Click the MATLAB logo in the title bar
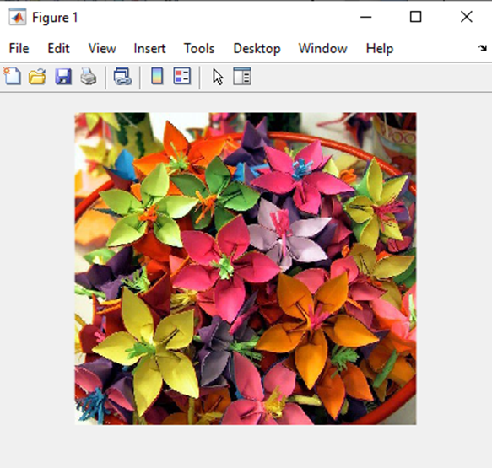492x468 pixels. click(x=18, y=17)
